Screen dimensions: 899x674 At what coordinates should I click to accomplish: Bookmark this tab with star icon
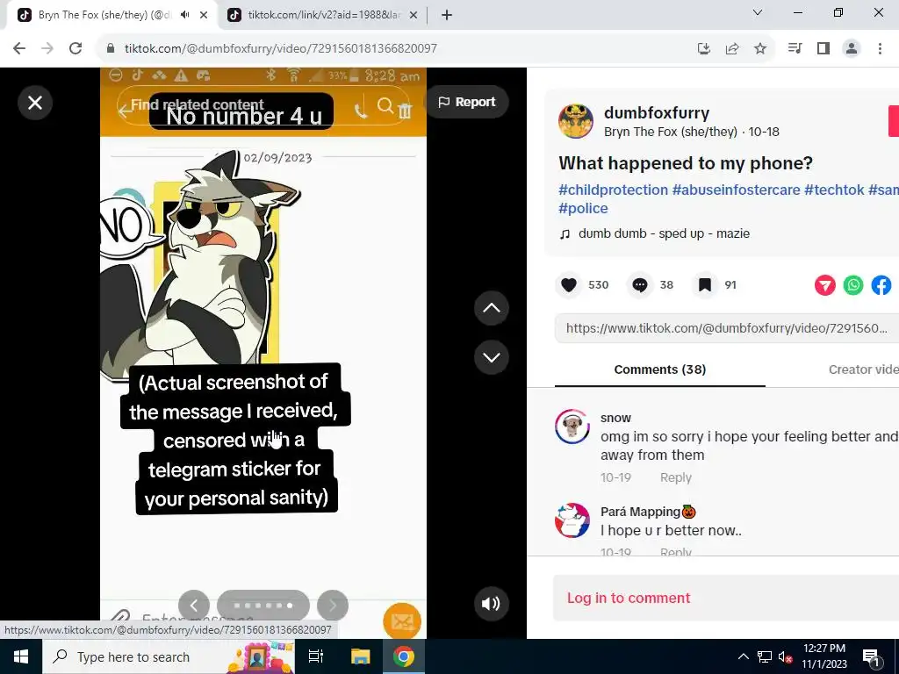pyautogui.click(x=760, y=49)
